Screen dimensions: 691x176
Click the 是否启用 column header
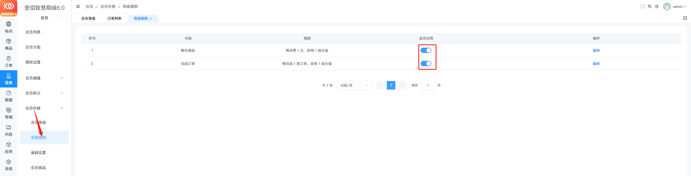click(426, 38)
